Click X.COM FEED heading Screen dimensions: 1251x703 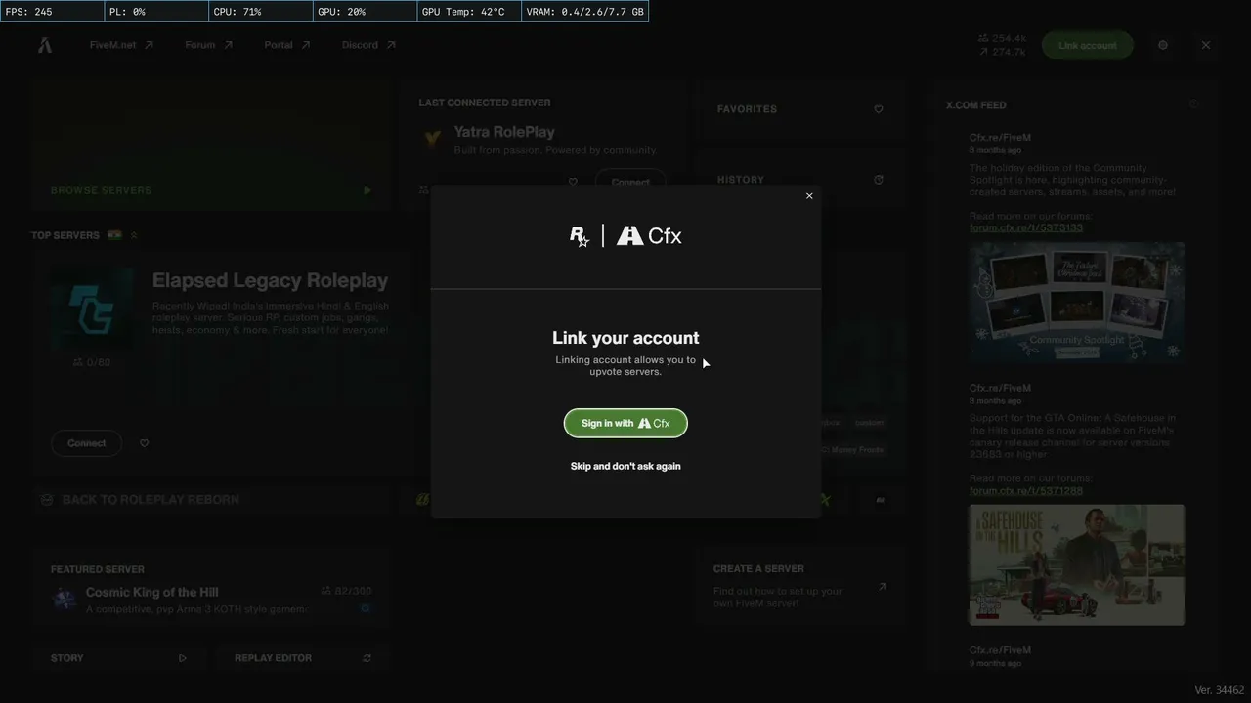[x=975, y=105]
